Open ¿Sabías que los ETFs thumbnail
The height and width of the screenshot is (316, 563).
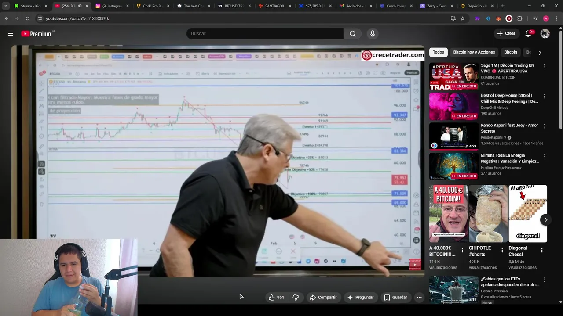pos(453,290)
